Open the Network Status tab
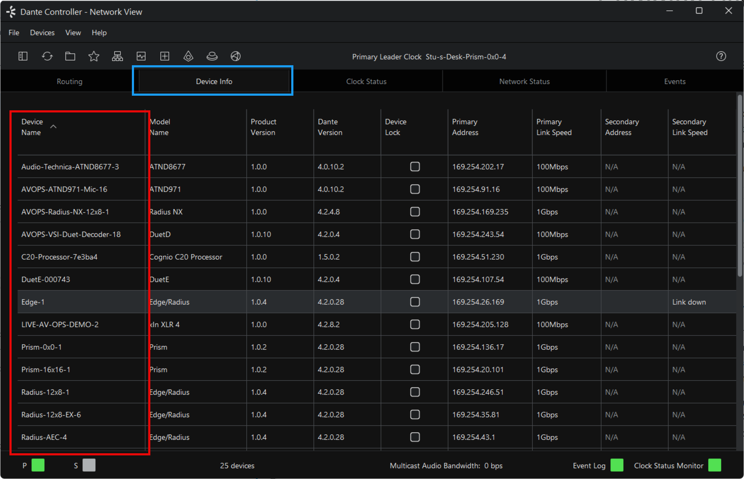The width and height of the screenshot is (744, 479). (x=524, y=82)
